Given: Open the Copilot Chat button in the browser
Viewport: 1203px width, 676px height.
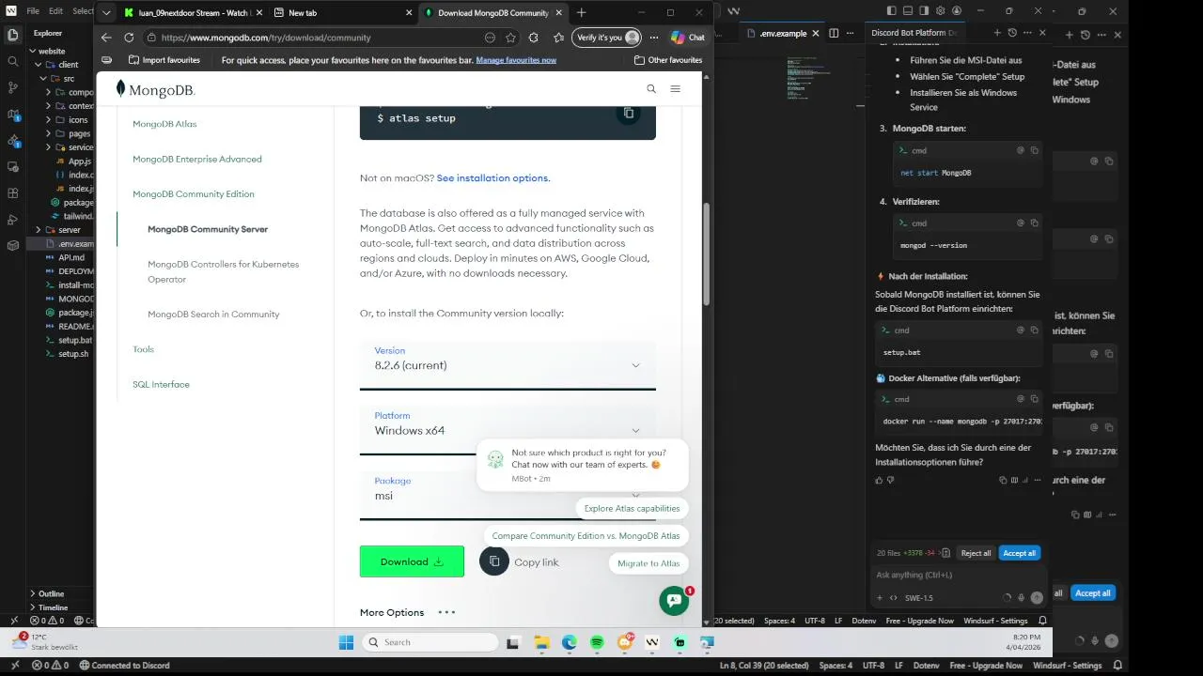Looking at the screenshot, I should point(688,38).
